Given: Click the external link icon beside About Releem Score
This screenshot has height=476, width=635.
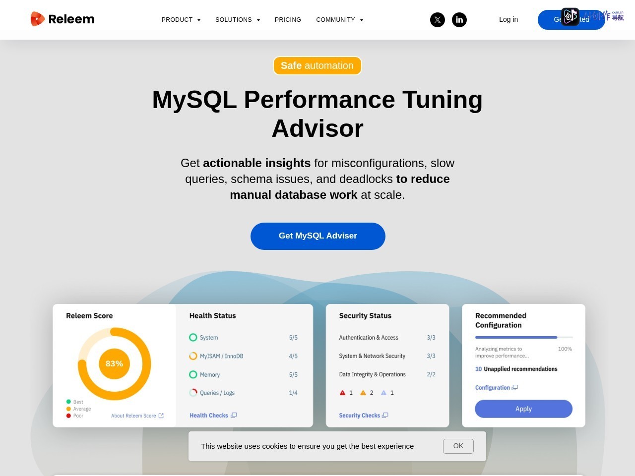Looking at the screenshot, I should click(x=161, y=416).
